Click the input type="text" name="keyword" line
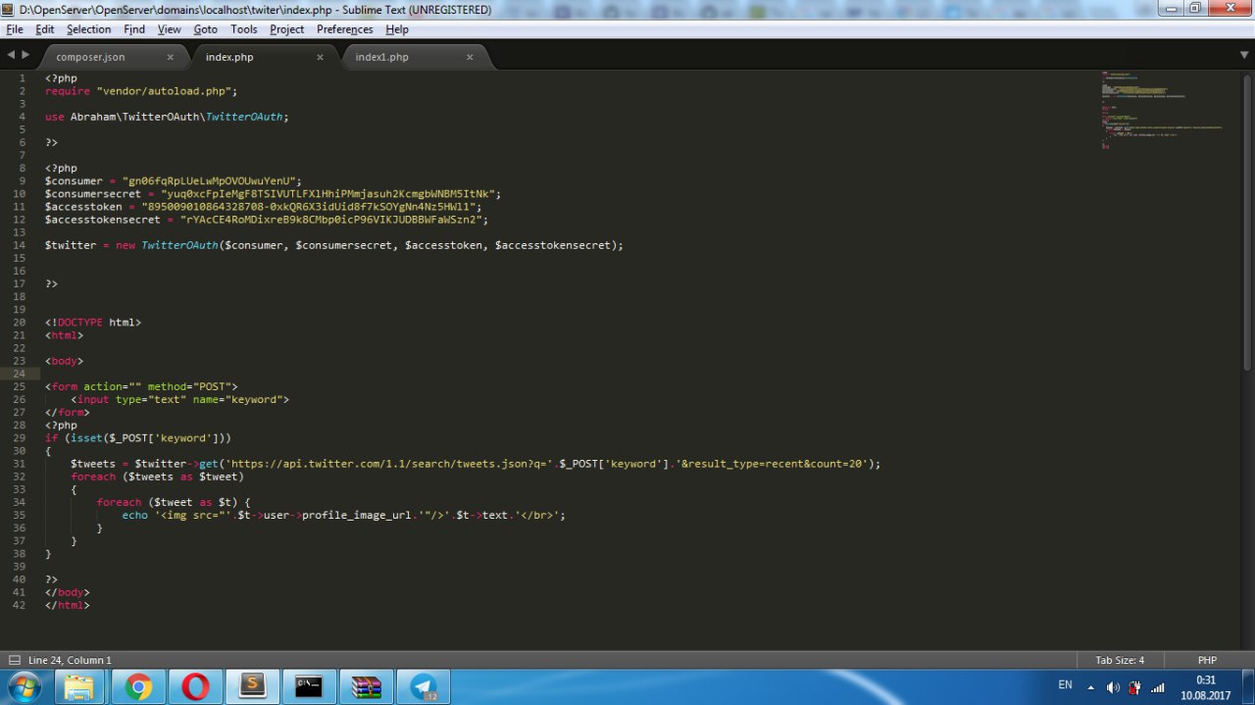Screen dimensions: 1255x705 (180, 399)
